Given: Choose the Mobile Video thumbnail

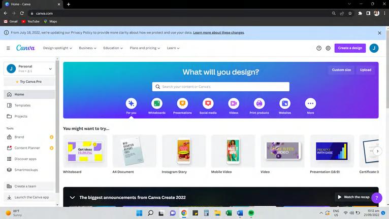Looking at the screenshot, I should pos(233,151).
